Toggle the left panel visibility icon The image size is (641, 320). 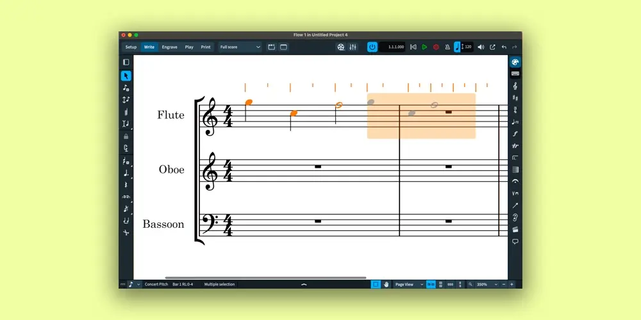126,62
